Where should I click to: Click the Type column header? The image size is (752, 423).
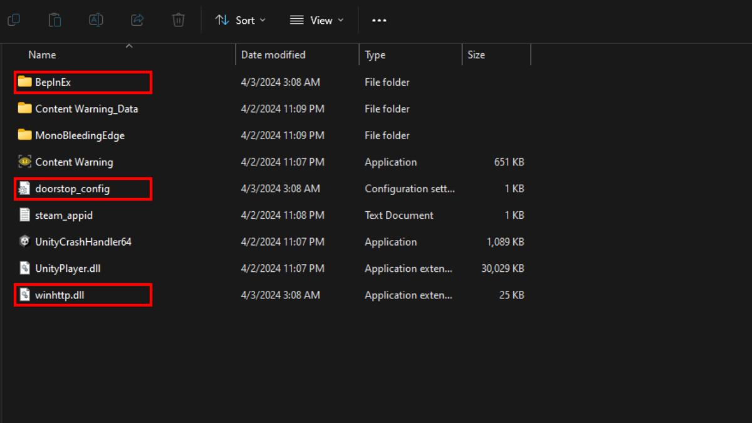(x=375, y=55)
